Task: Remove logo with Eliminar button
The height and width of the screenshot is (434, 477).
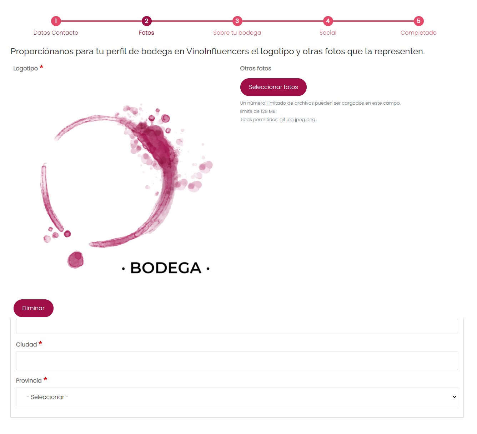Action: 34,308
